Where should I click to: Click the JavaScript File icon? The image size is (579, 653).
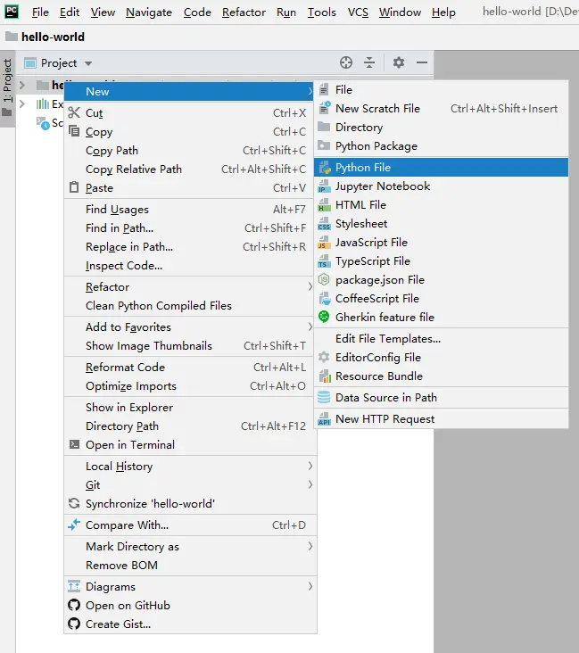click(x=324, y=243)
